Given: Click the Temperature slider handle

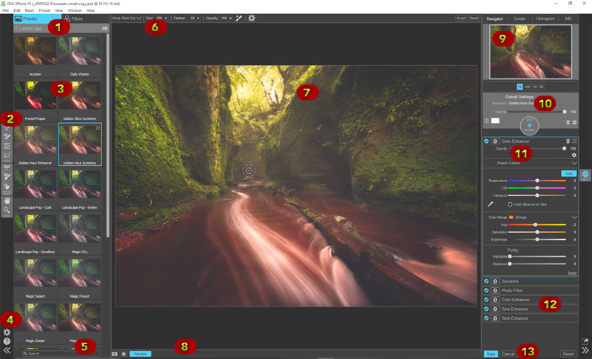Looking at the screenshot, I should [537, 180].
